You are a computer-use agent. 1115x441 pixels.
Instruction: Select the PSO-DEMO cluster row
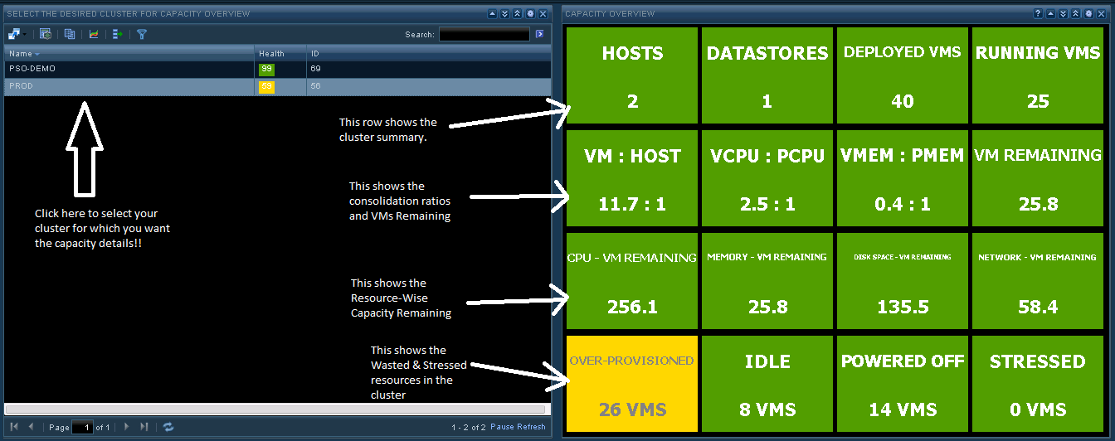124,69
